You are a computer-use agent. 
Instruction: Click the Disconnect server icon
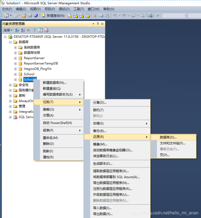click(x=23, y=30)
